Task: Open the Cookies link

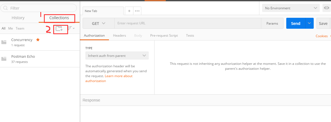Action: point(322,36)
